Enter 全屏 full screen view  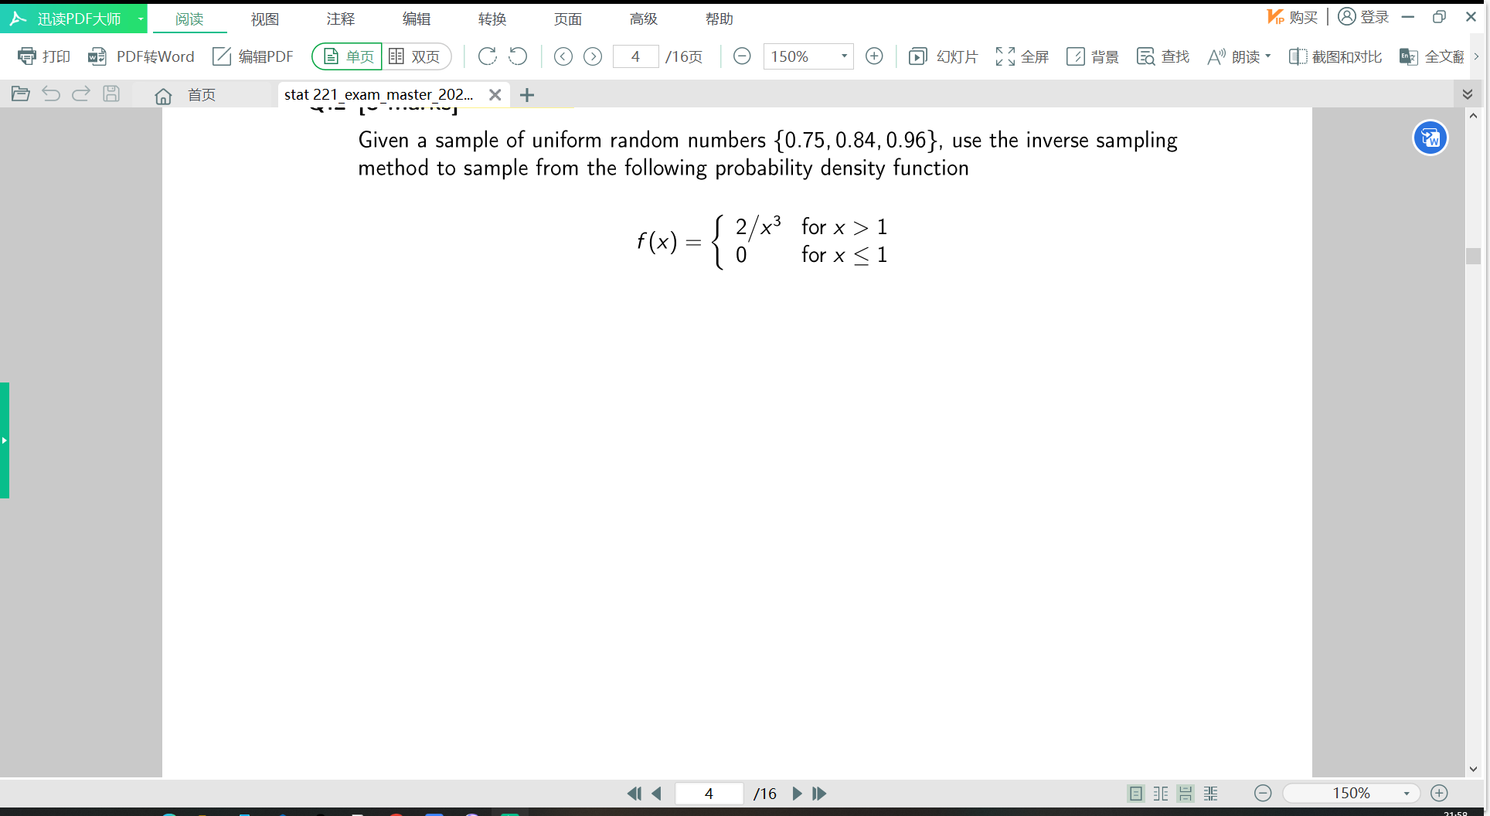click(x=1022, y=56)
